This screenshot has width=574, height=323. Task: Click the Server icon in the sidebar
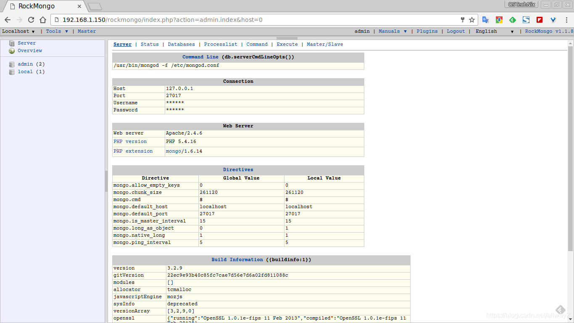tap(13, 43)
